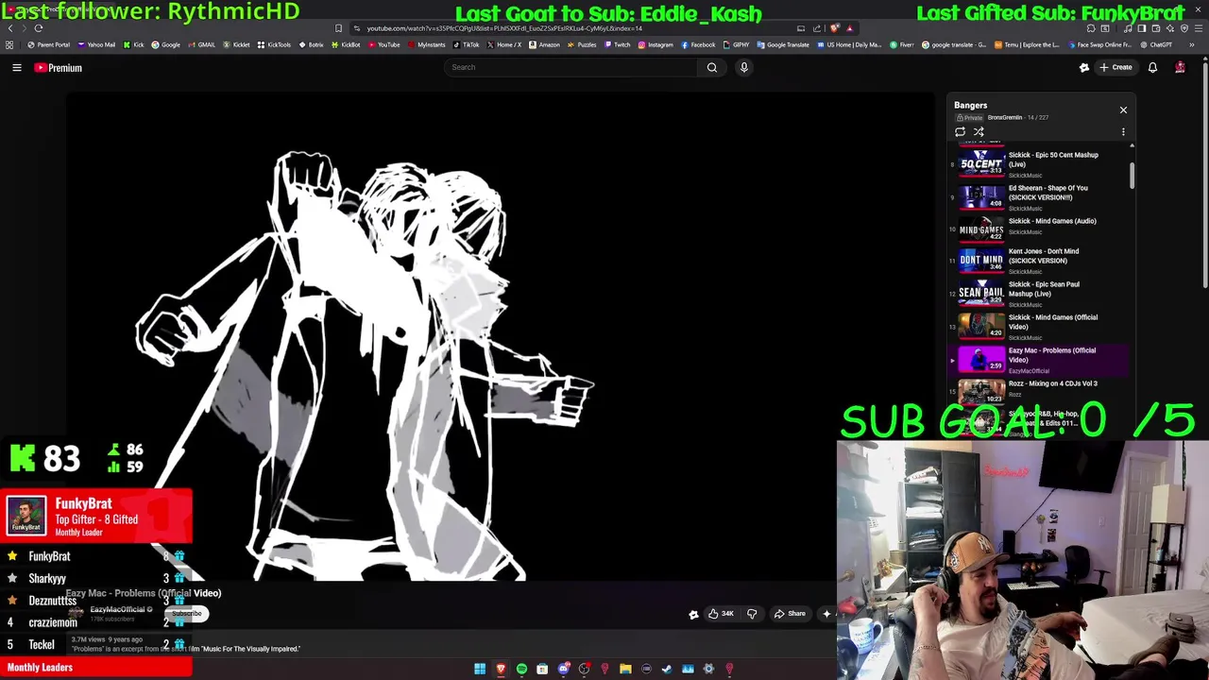
Task: Click the video settings gear near like button
Action: pos(693,615)
